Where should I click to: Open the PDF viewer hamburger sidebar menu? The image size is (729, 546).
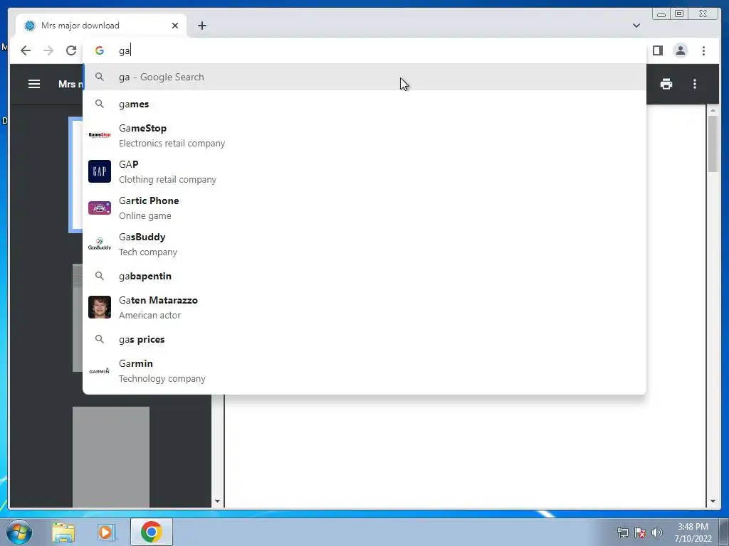coord(34,84)
